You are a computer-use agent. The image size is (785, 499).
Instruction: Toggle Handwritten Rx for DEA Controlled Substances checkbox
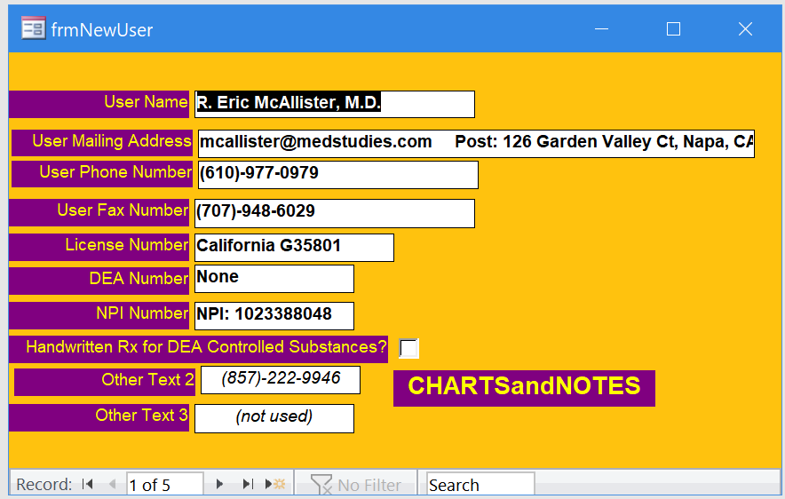coord(408,349)
